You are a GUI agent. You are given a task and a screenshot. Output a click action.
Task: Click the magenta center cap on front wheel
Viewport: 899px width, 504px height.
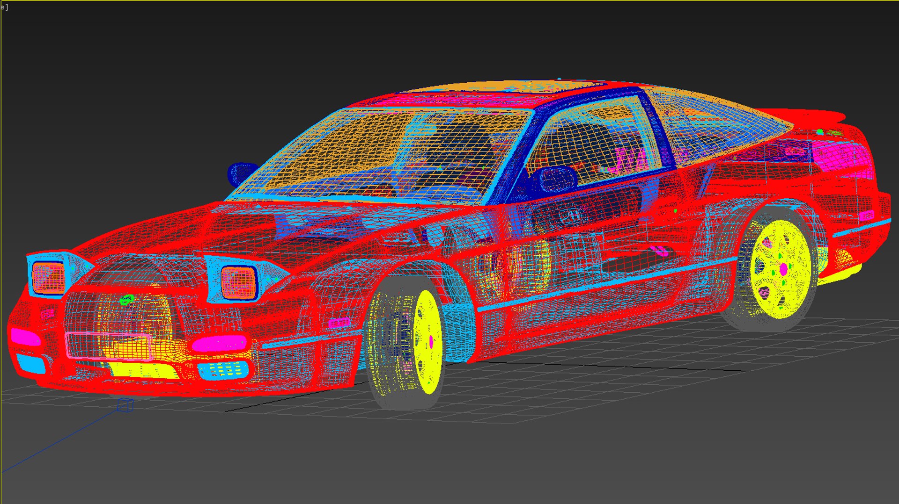[x=431, y=341]
